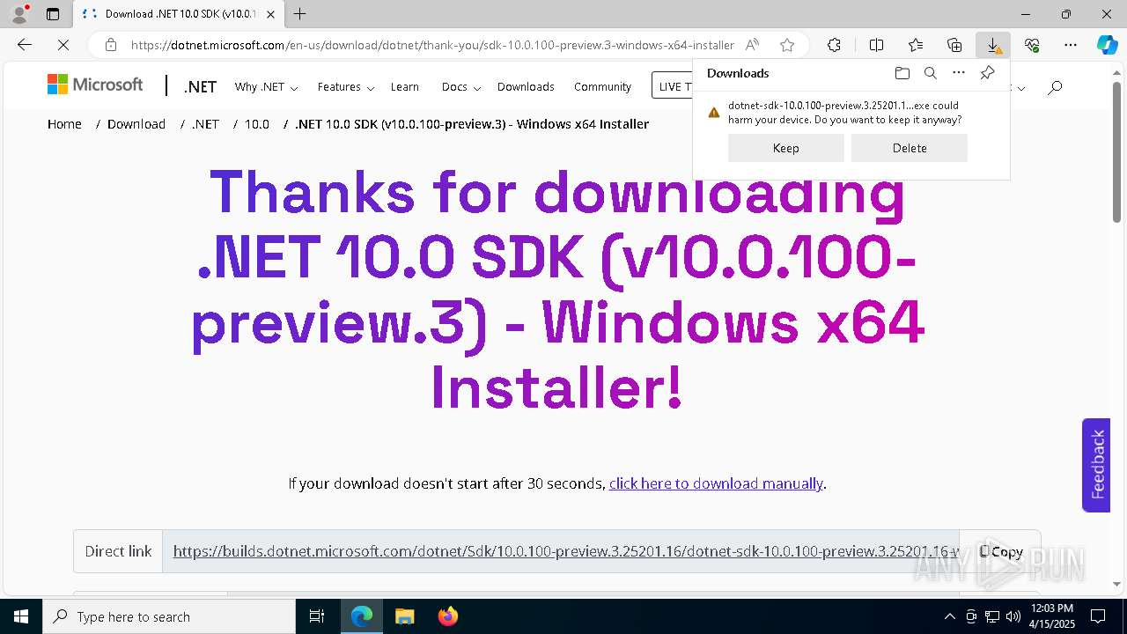Expand Docs menu
The height and width of the screenshot is (634, 1127).
click(461, 86)
